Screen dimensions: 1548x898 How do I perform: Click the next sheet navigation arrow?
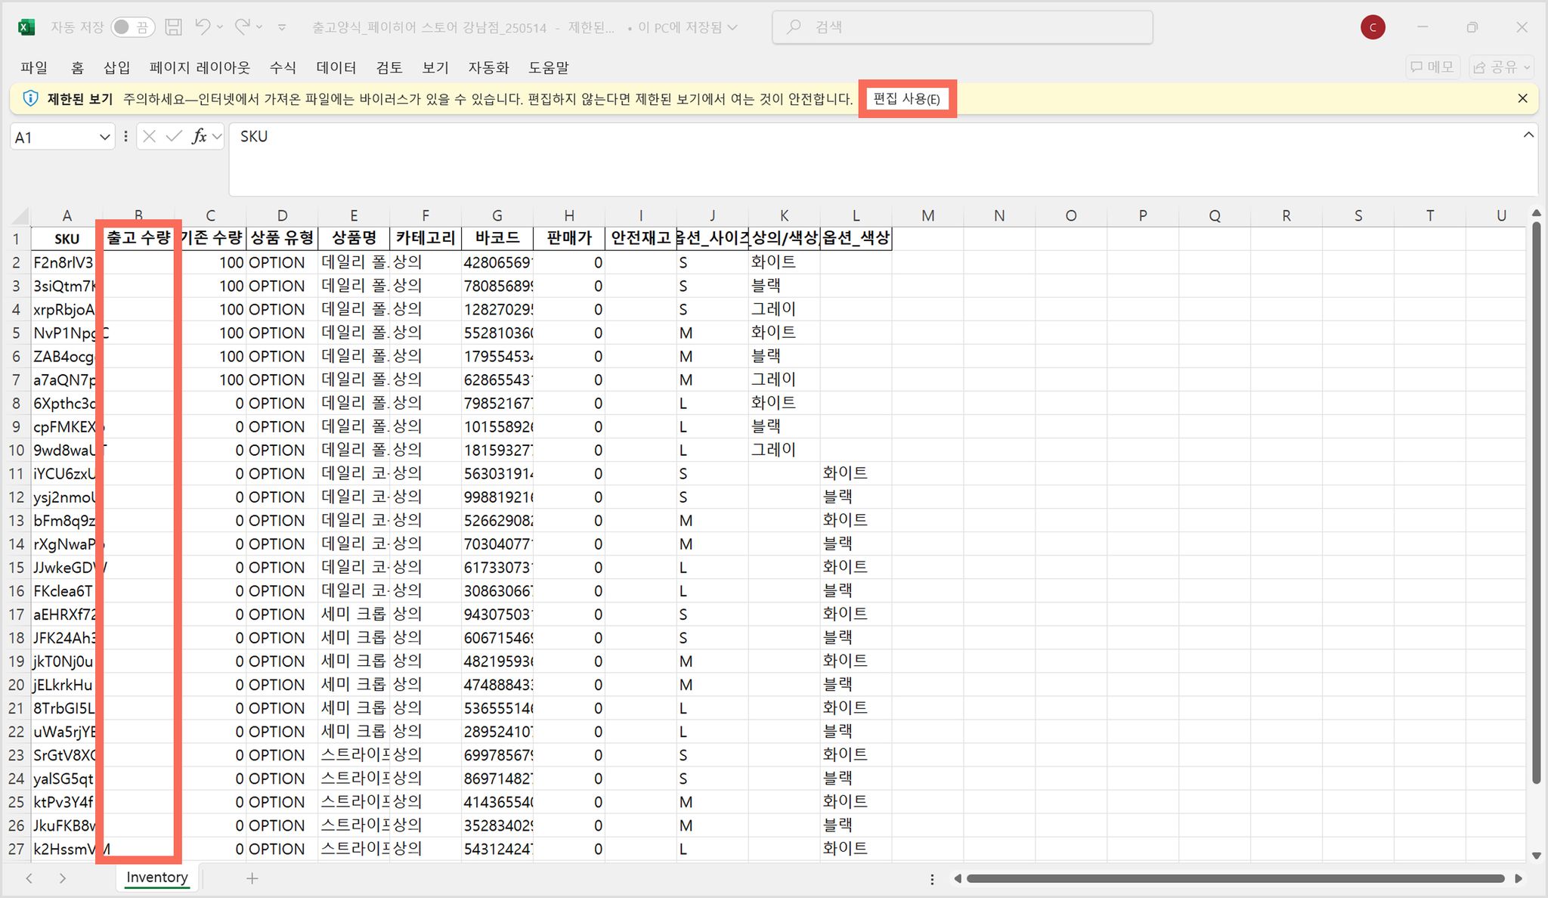click(63, 878)
